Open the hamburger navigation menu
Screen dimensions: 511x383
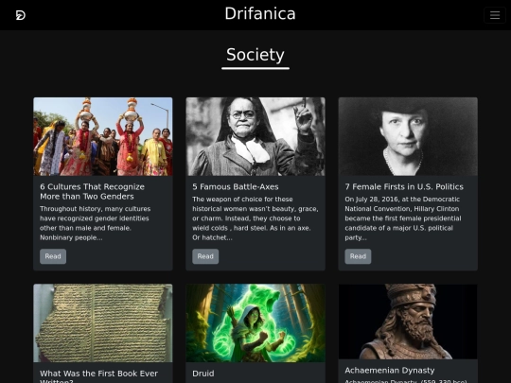[495, 15]
